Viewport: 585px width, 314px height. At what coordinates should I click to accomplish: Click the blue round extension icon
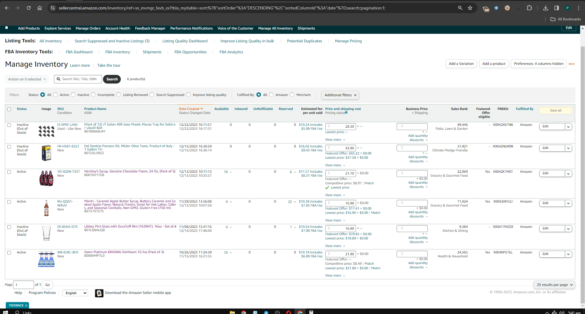pos(496,8)
